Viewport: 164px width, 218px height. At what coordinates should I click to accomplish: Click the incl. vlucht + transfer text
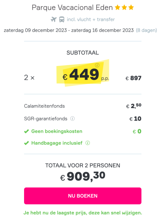91,19
